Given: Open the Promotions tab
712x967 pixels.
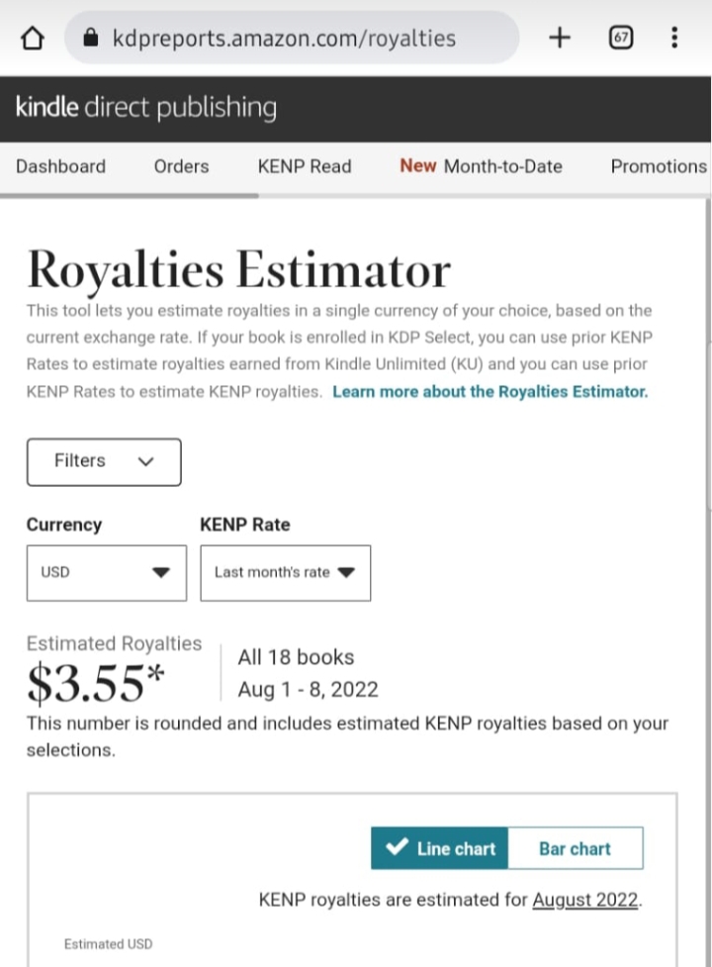Looking at the screenshot, I should click(659, 166).
